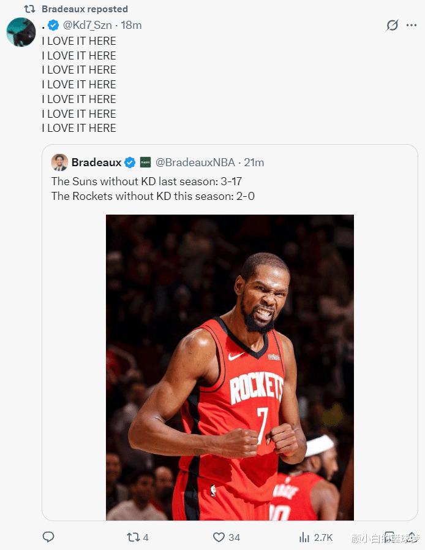Open quoted post about Suns without KD

[x=167, y=189]
